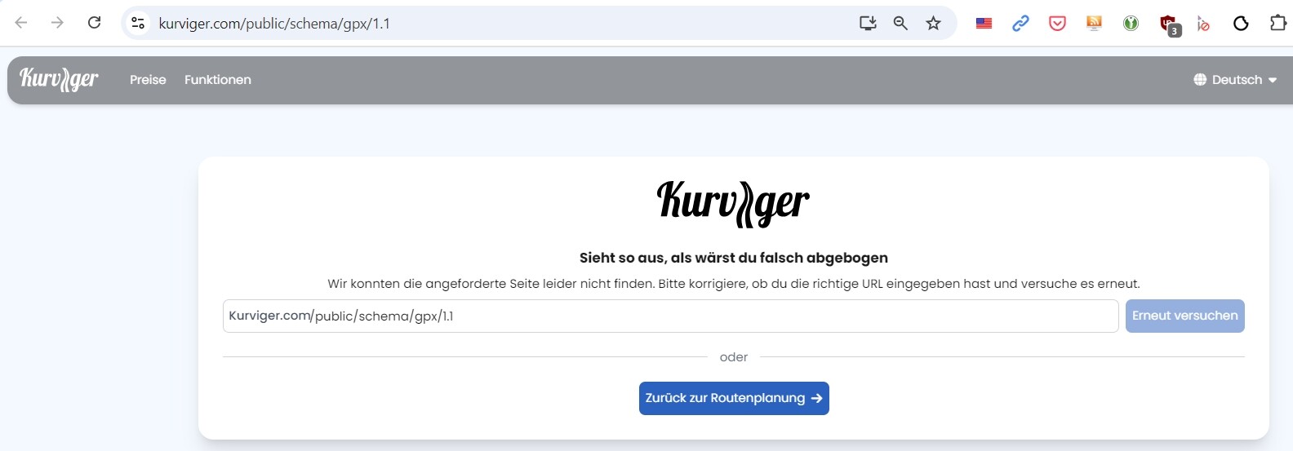This screenshot has width=1293, height=451.
Task: Open site information icon in address bar
Action: pos(138,23)
